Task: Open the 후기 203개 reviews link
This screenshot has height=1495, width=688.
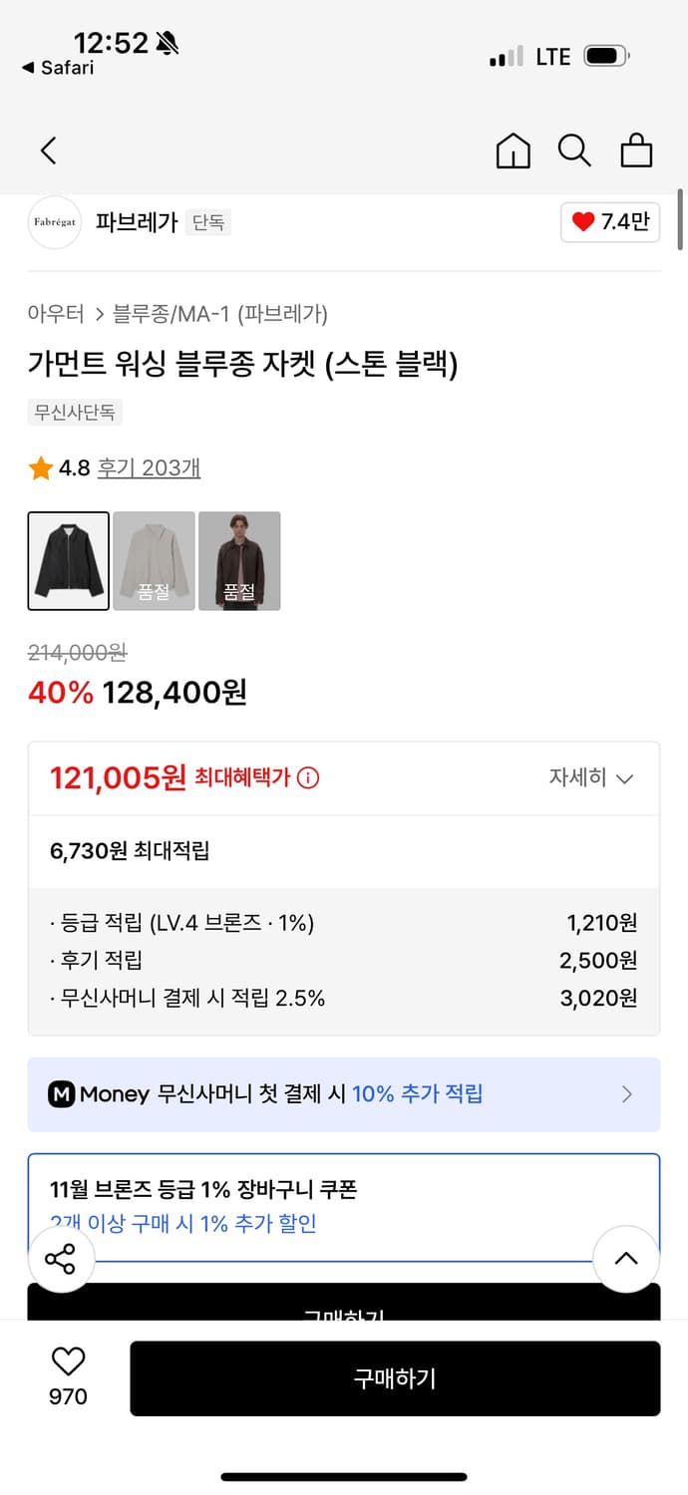Action: click(148, 466)
